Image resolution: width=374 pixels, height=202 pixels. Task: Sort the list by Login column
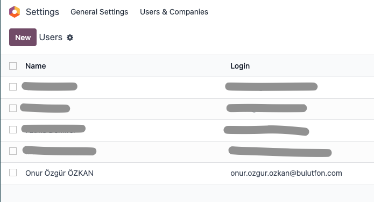coord(240,66)
